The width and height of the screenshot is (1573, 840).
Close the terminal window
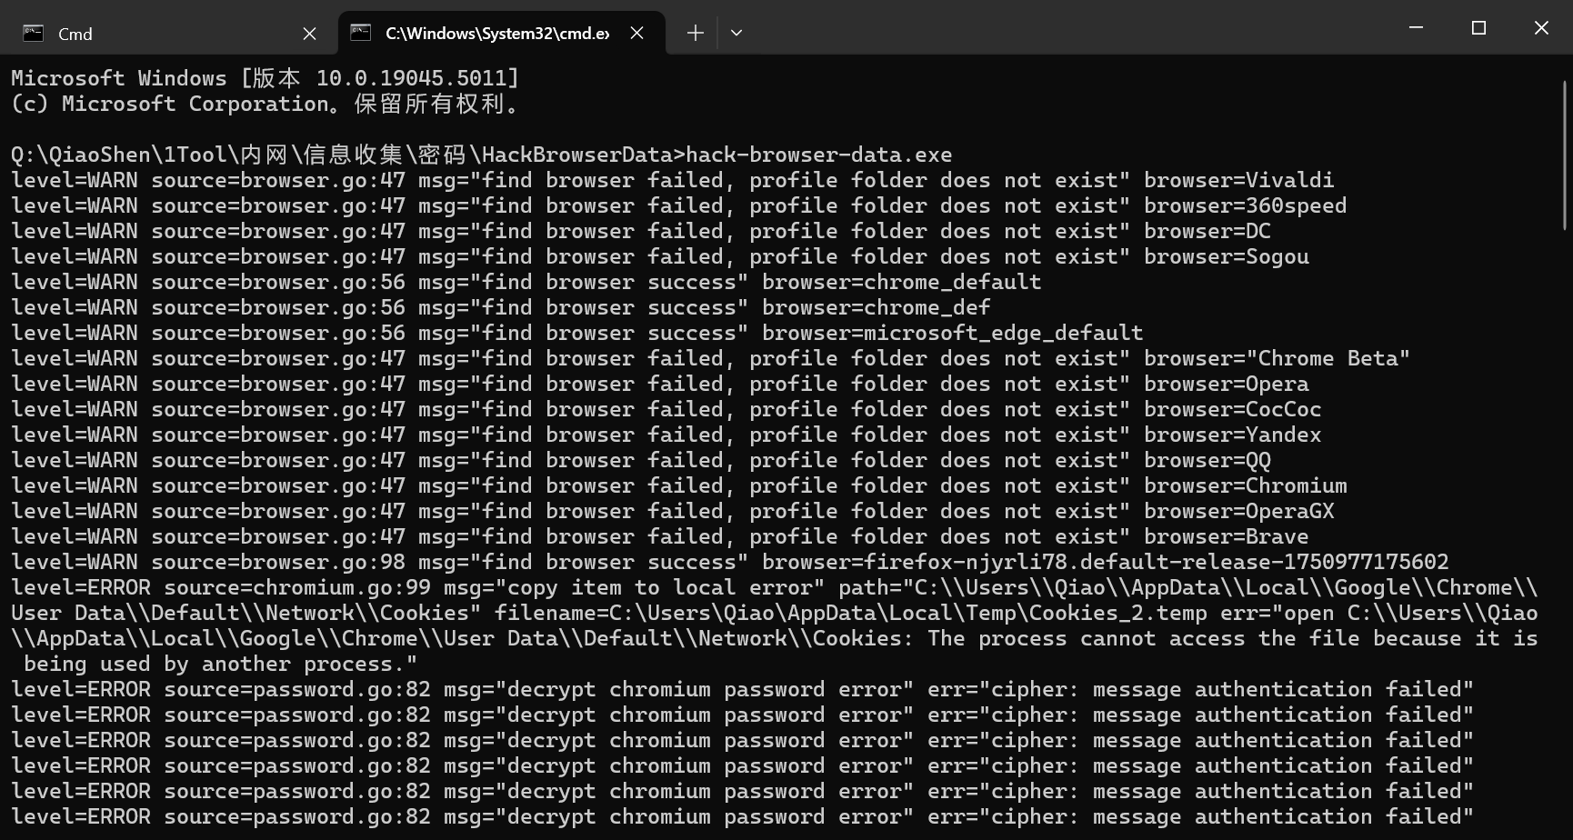click(1541, 28)
